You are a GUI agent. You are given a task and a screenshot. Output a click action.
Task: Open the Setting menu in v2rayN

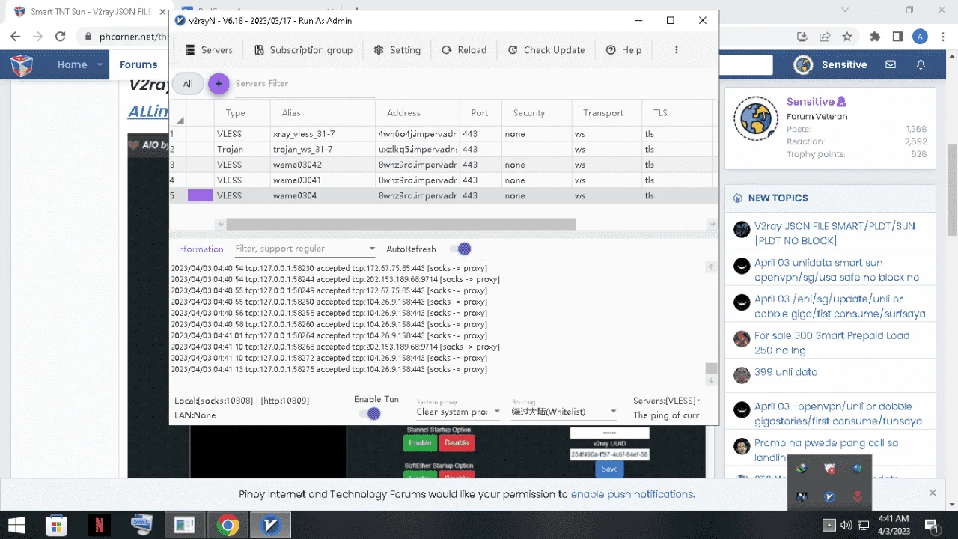tap(397, 50)
